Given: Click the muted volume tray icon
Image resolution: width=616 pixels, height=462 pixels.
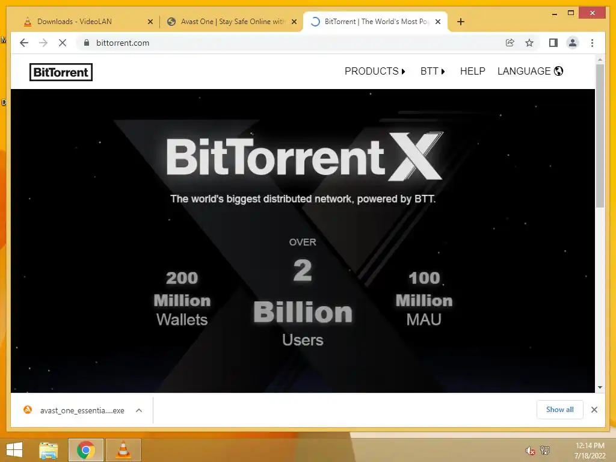Looking at the screenshot, I should coord(530,451).
